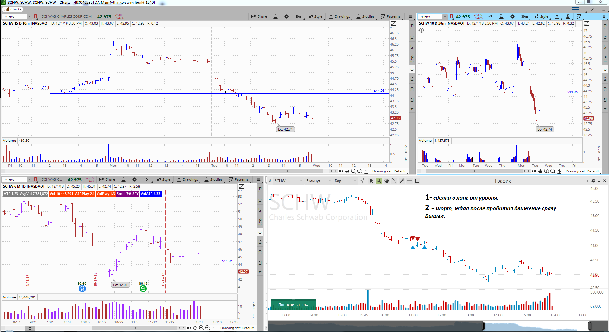
Task: Toggle the L2 side panel on 10m chart
Action: pos(412,100)
